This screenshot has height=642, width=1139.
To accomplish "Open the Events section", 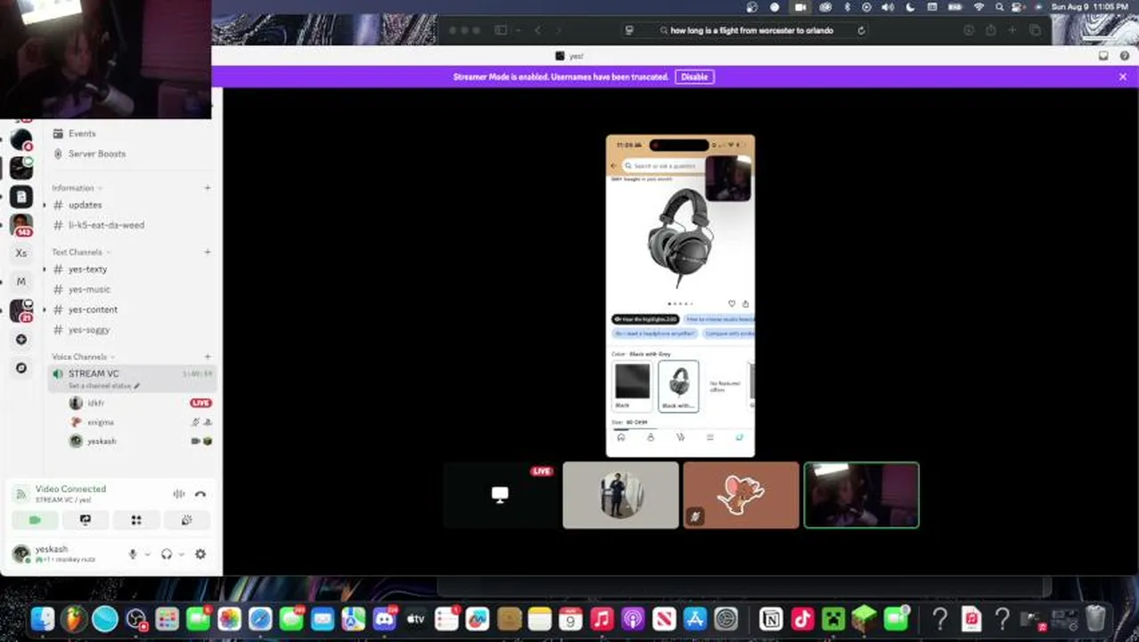I will (82, 134).
